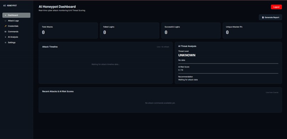Click the '0 / 10' risk score value
Viewport: 287px width, 139px height.
(x=181, y=70)
